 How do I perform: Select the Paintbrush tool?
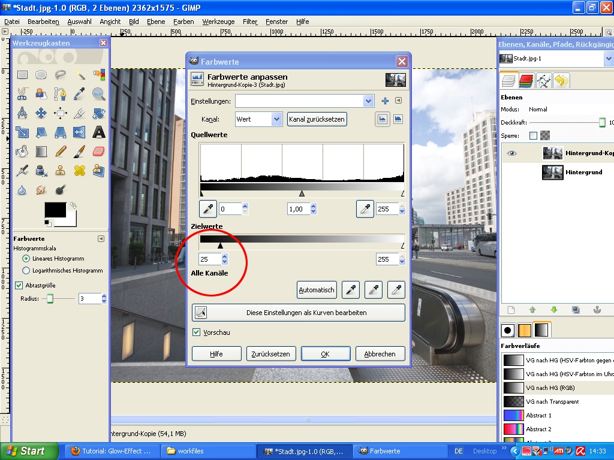[x=80, y=152]
